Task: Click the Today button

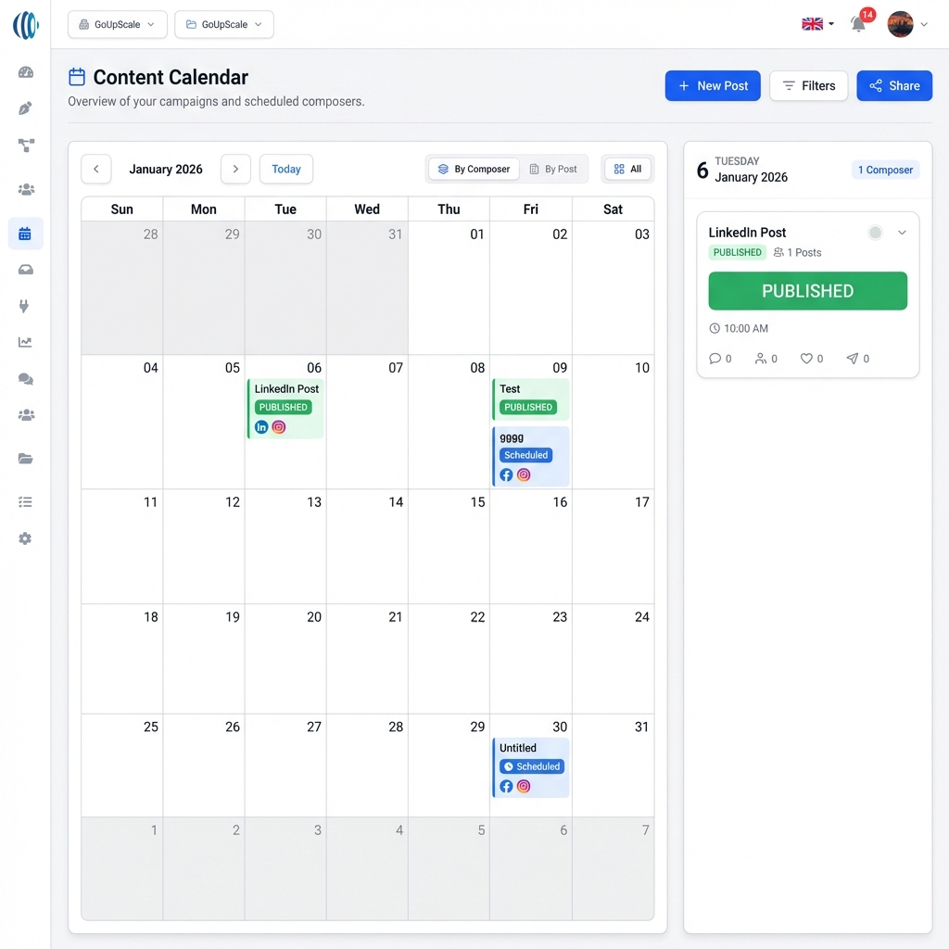Action: [x=285, y=169]
